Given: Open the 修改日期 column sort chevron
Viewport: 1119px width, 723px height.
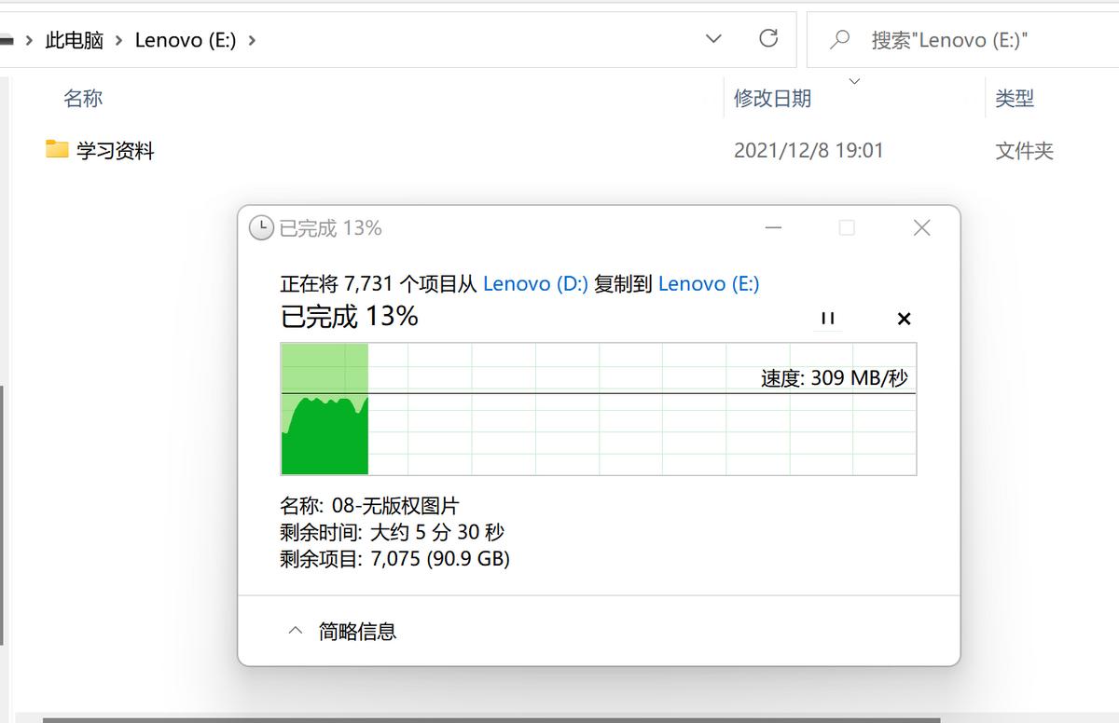Looking at the screenshot, I should point(854,82).
